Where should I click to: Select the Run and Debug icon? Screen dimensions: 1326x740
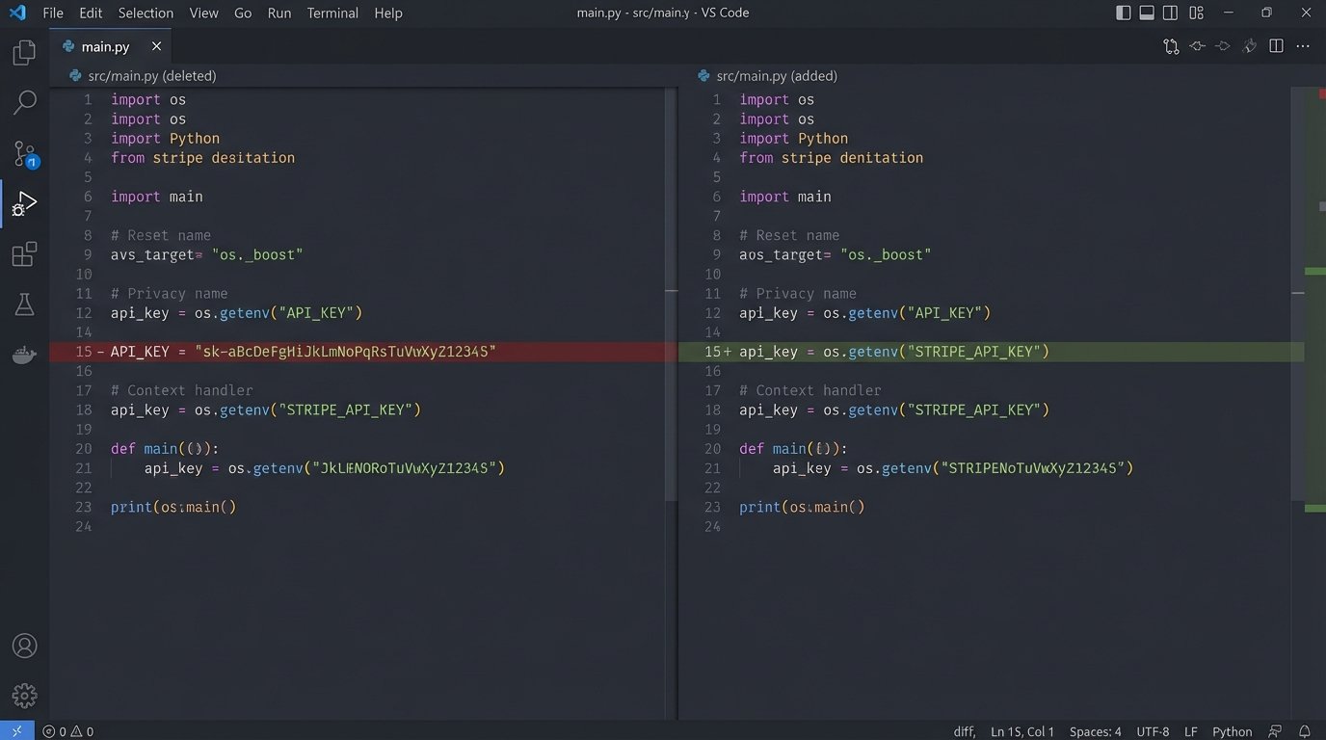[x=24, y=202]
